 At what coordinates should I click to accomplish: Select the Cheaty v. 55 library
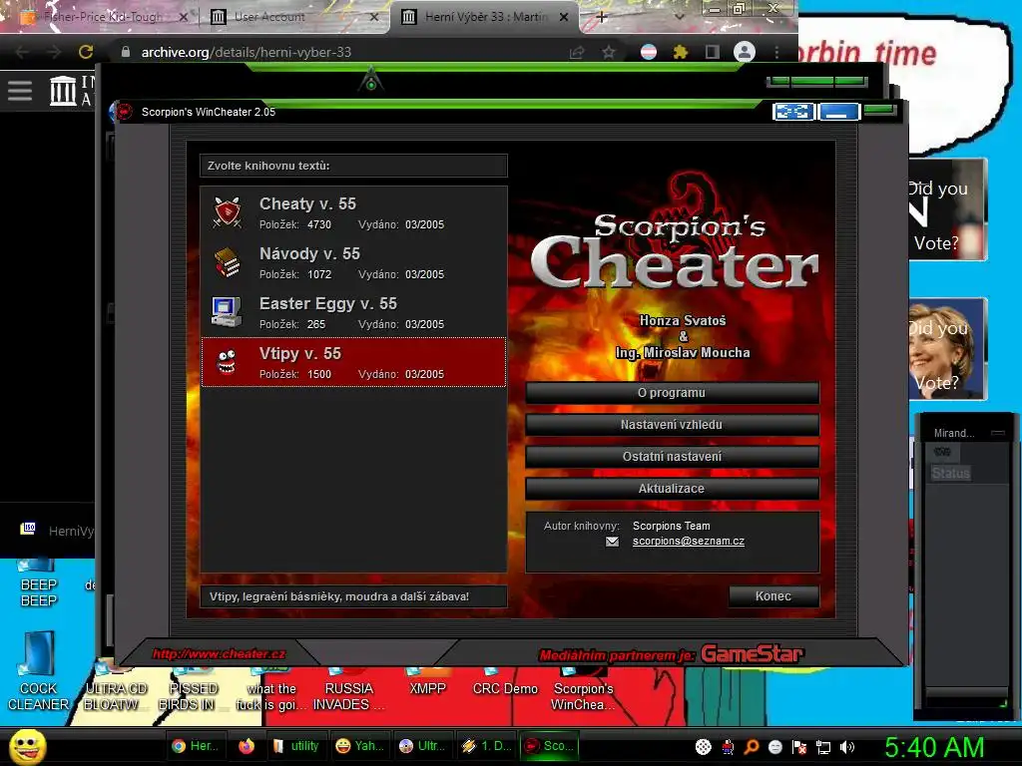(353, 213)
